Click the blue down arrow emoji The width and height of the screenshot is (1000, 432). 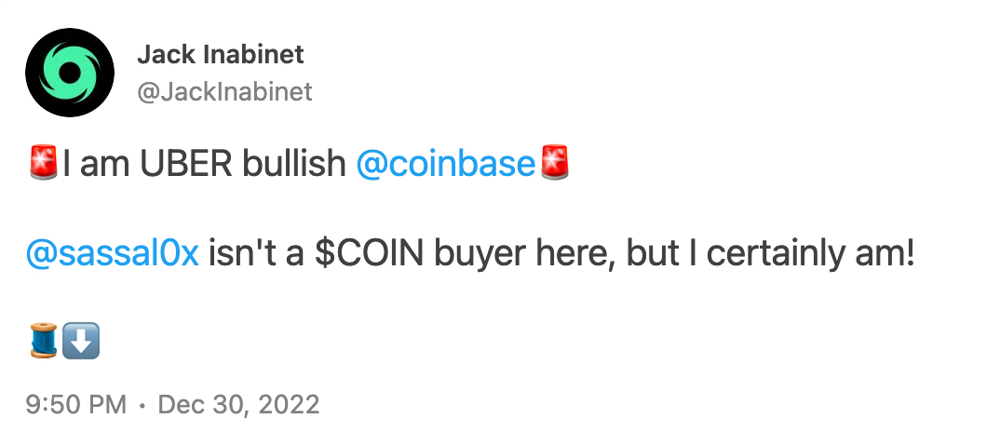pos(81,341)
